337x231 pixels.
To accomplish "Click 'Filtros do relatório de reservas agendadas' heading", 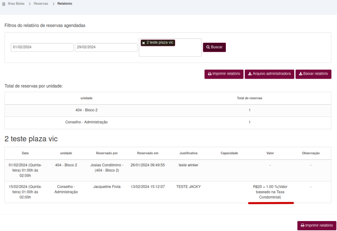I will 45,26.
